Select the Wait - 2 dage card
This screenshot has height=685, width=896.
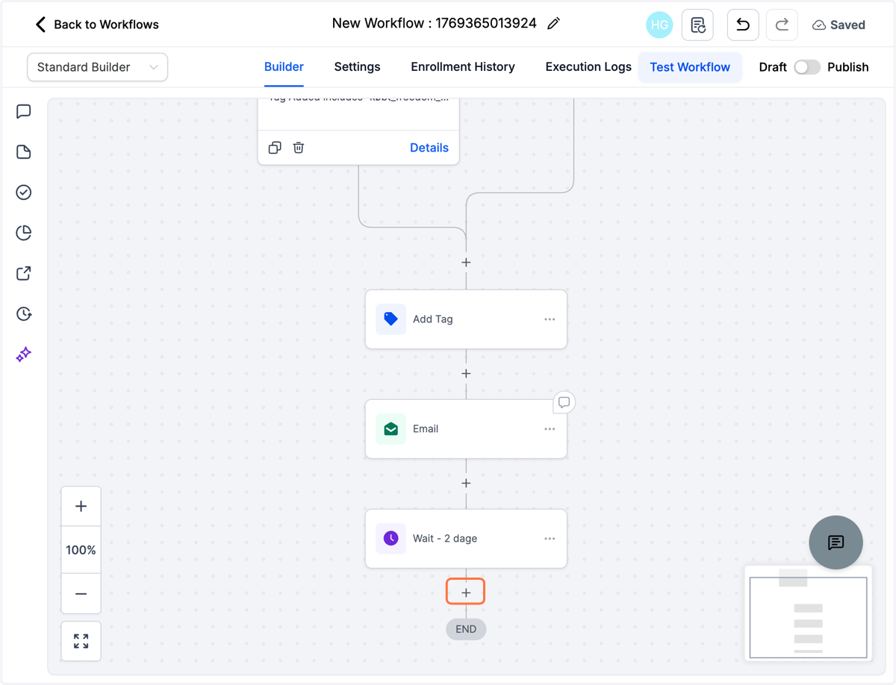[x=466, y=539]
